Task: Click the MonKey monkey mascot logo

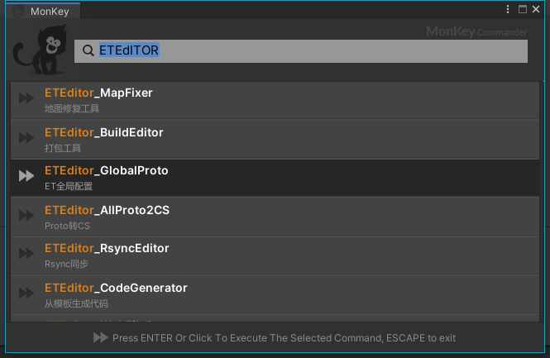Action: click(x=40, y=50)
